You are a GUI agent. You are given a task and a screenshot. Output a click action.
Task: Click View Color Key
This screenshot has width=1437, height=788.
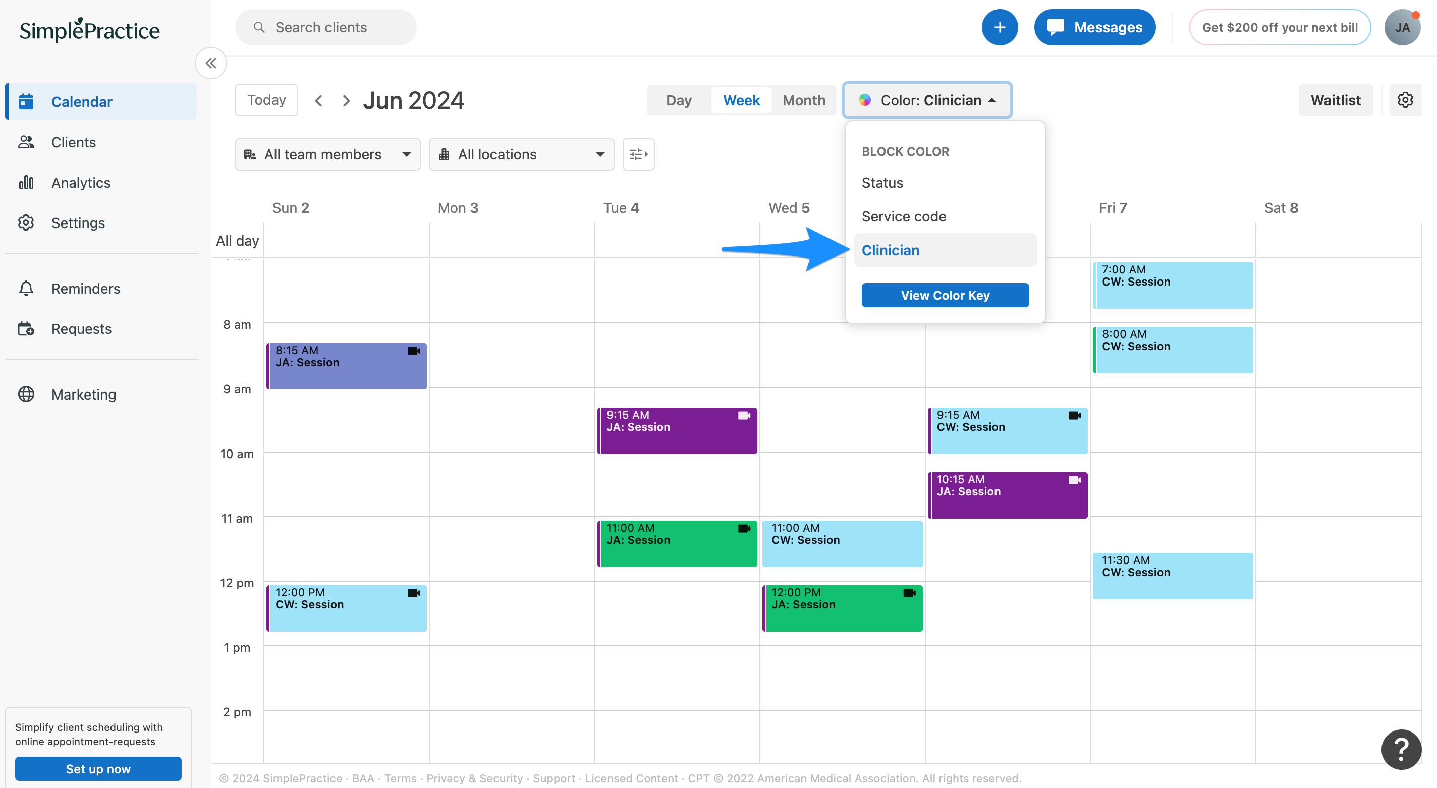(x=945, y=295)
